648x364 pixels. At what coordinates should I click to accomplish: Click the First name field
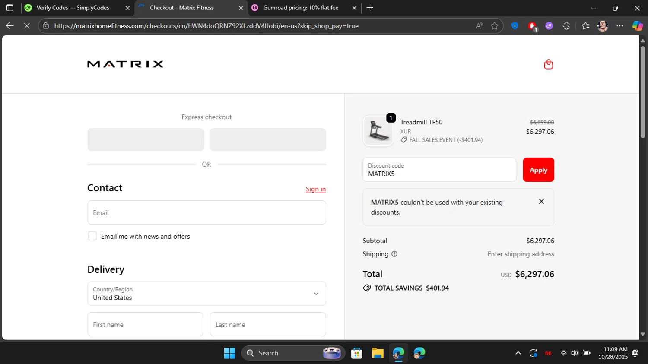tap(145, 324)
